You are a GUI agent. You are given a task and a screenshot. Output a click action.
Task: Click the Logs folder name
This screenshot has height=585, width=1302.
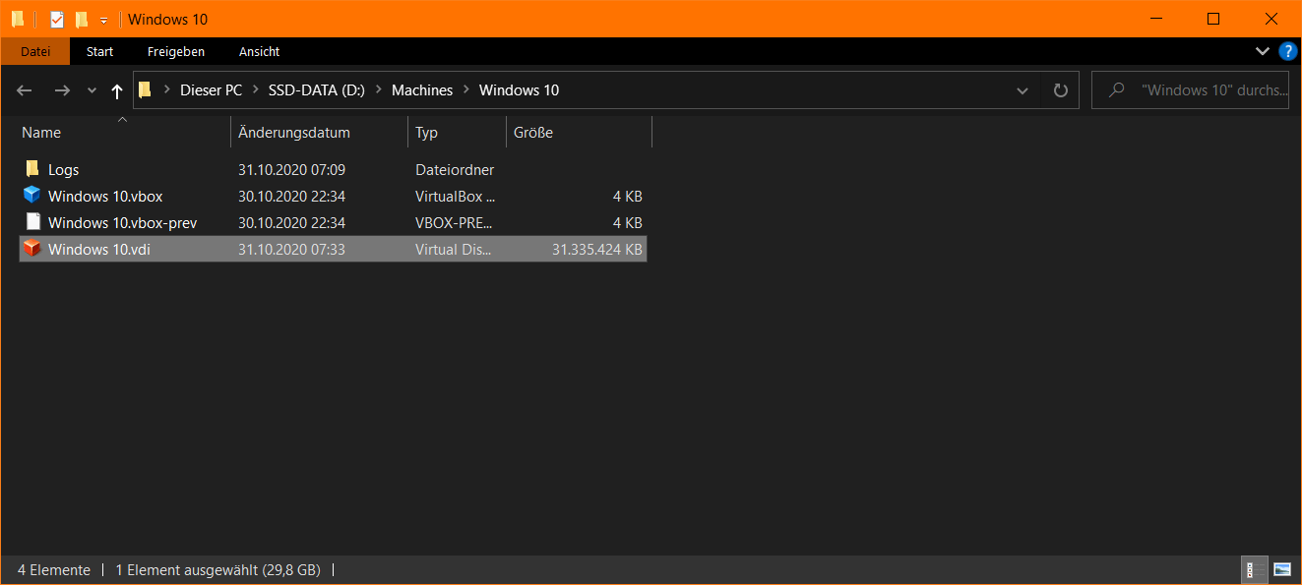click(x=63, y=170)
